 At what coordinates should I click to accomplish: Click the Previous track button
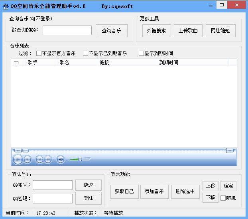coord(39,159)
